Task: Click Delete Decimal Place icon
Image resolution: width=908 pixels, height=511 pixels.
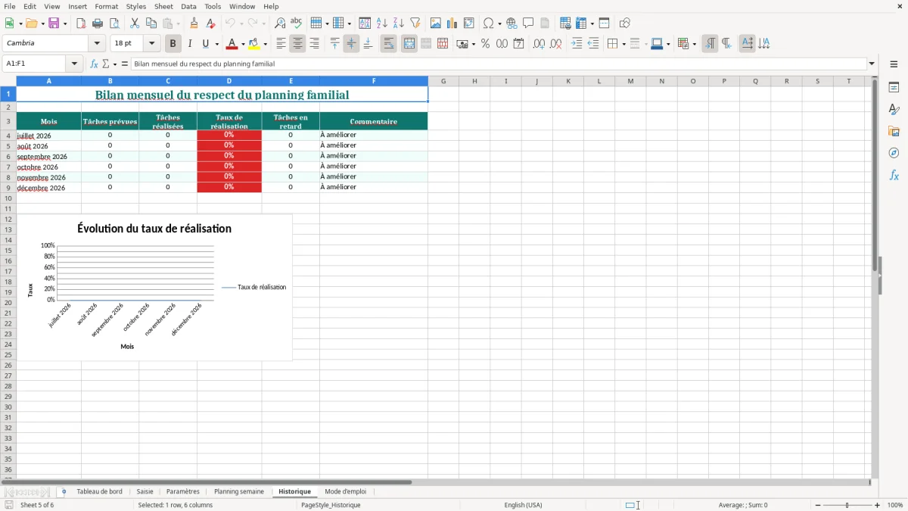Action: [x=555, y=44]
